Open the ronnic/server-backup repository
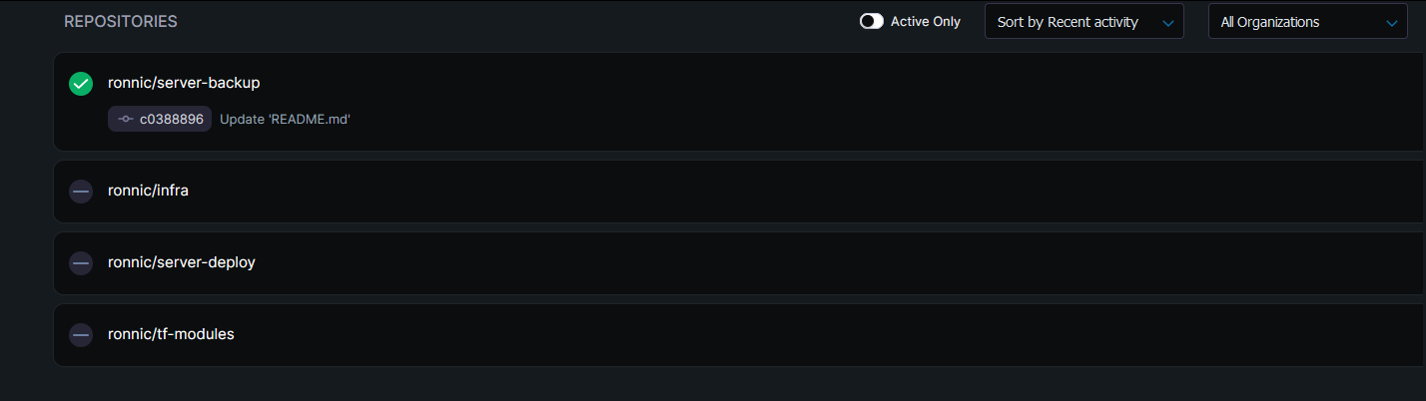This screenshot has height=401, width=1426. pyautogui.click(x=184, y=83)
